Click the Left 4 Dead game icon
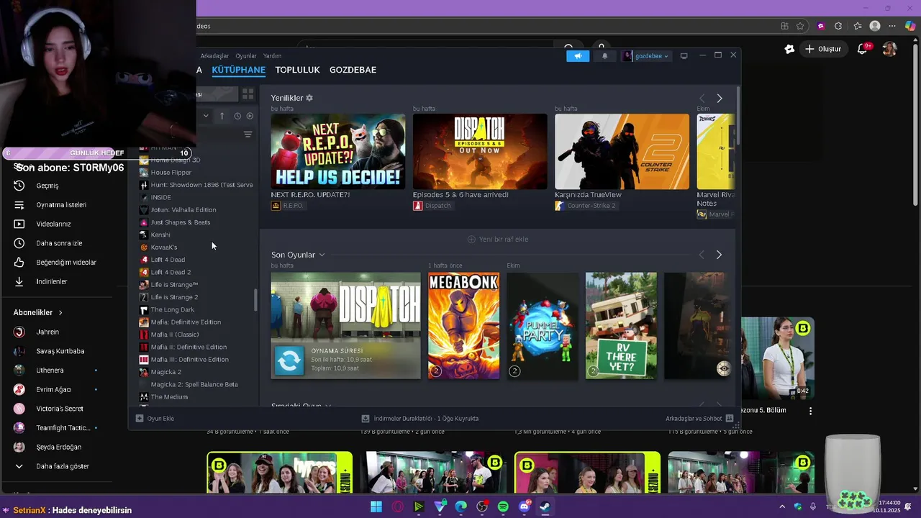This screenshot has height=518, width=921. pyautogui.click(x=144, y=260)
